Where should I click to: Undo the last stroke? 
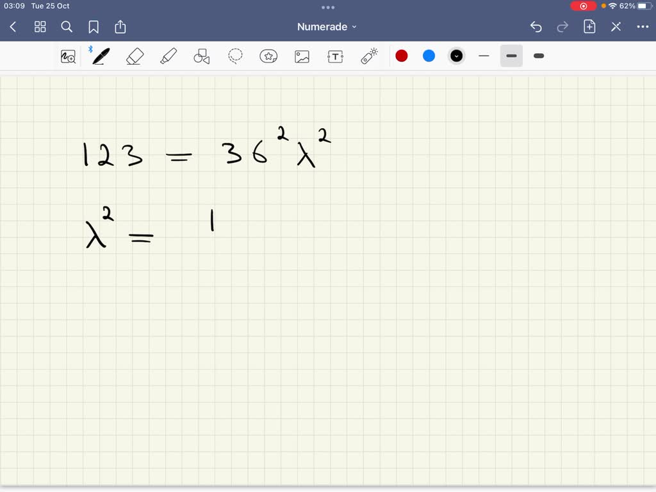click(536, 27)
